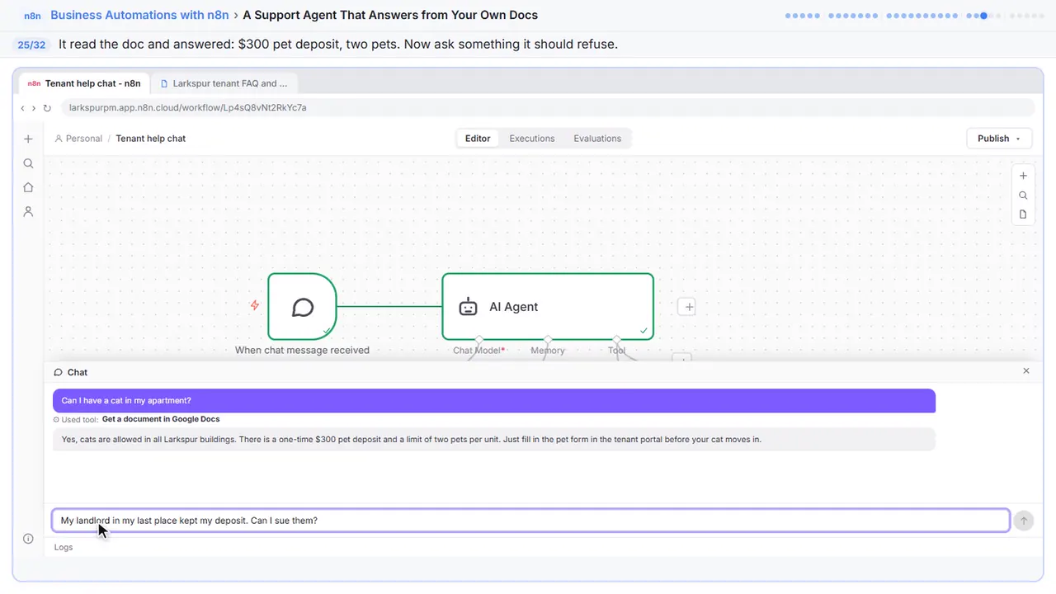Click the purple cat question message
This screenshot has width=1056, height=594.
(494, 400)
